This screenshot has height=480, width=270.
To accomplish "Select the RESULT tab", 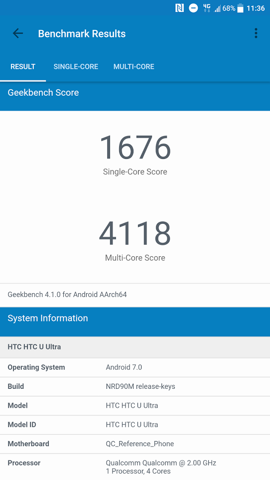I will coord(23,67).
